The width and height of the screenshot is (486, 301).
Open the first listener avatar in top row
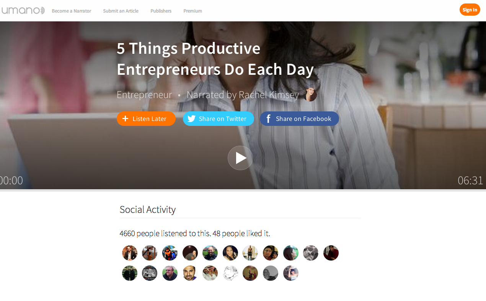point(130,253)
